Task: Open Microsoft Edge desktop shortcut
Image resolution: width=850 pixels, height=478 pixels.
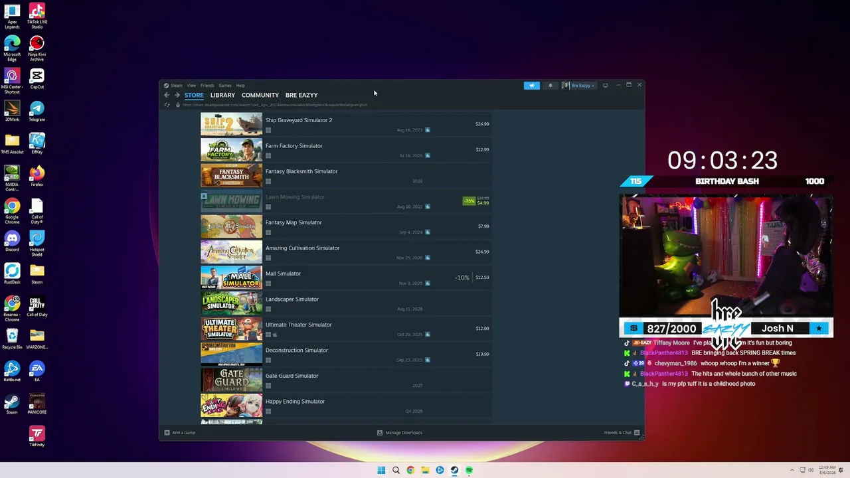Action: (x=12, y=49)
